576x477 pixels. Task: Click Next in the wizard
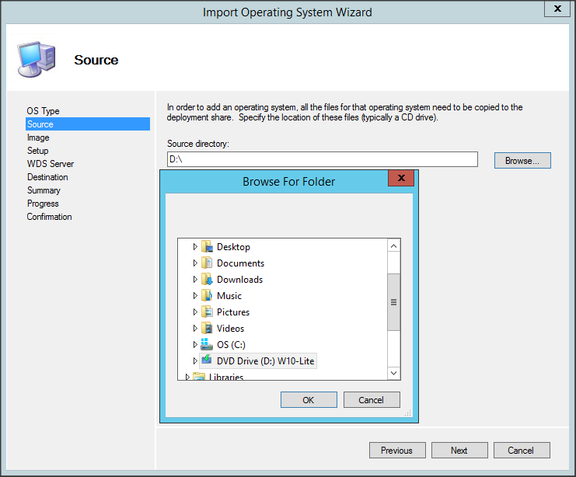459,450
